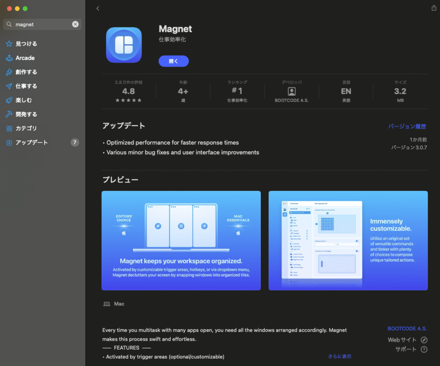Click the compass icon beside Web サイト
The image size is (440, 366).
(424, 340)
